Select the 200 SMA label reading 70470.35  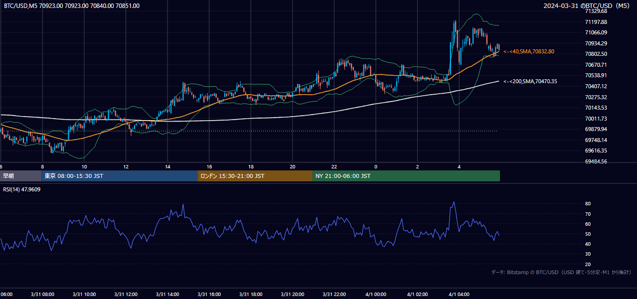(530, 81)
